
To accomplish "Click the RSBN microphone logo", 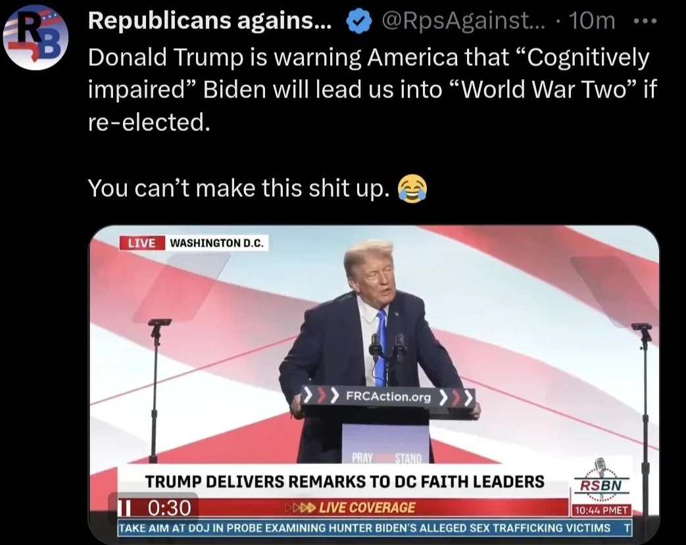I will point(601,480).
